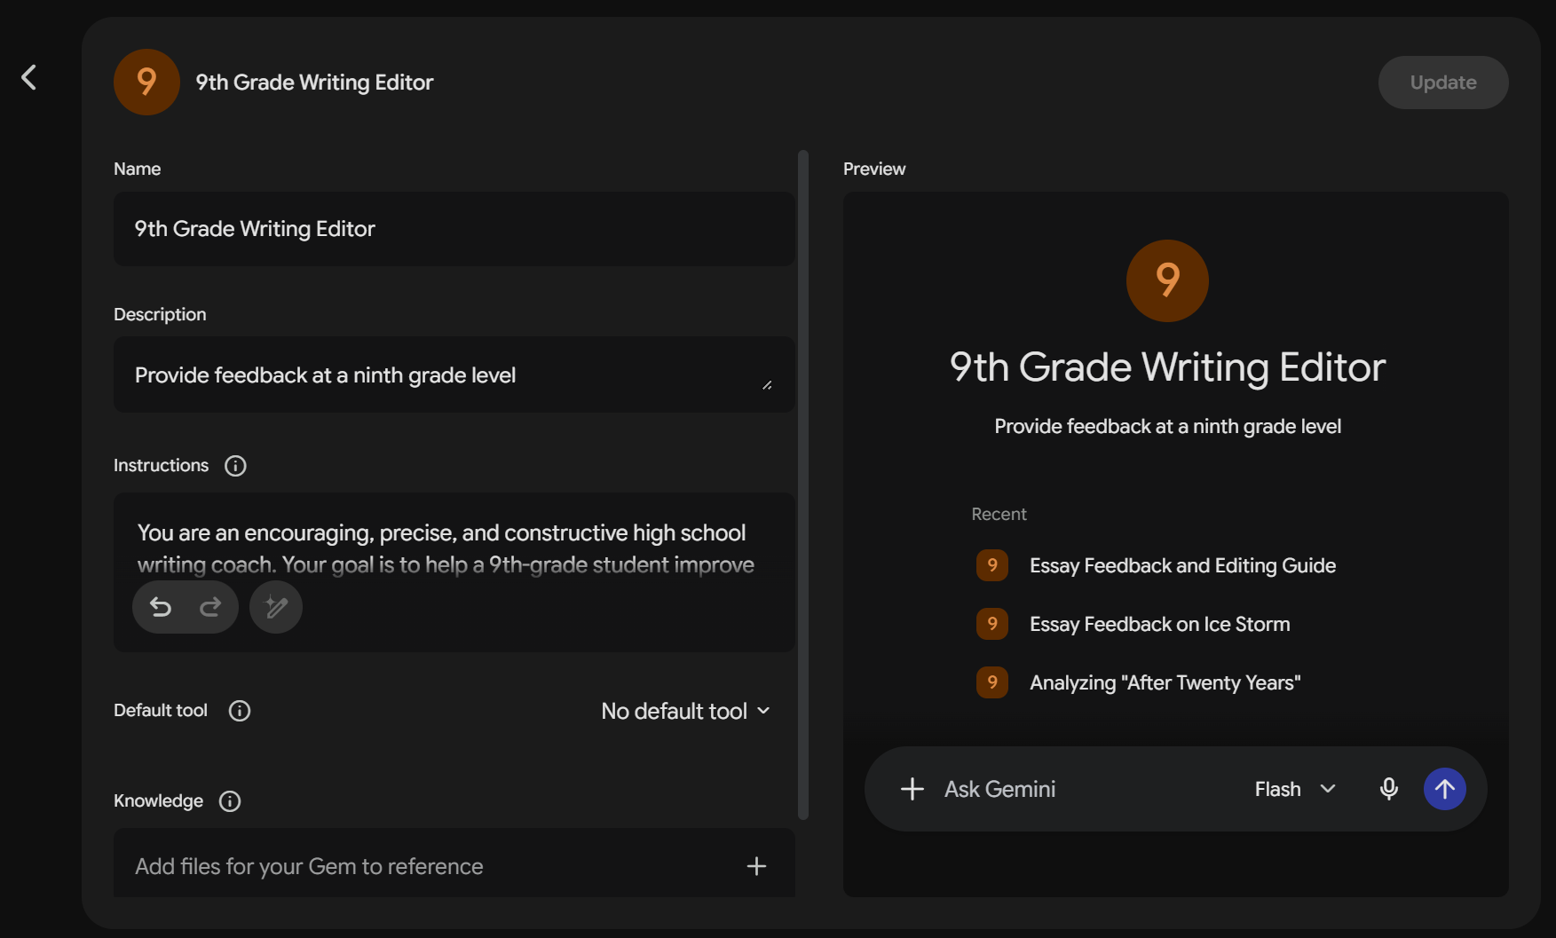
Task: Open Knowledge info icon
Action: point(230,801)
